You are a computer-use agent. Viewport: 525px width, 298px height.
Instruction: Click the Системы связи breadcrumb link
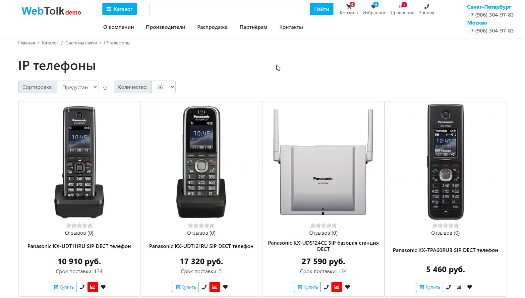[81, 43]
